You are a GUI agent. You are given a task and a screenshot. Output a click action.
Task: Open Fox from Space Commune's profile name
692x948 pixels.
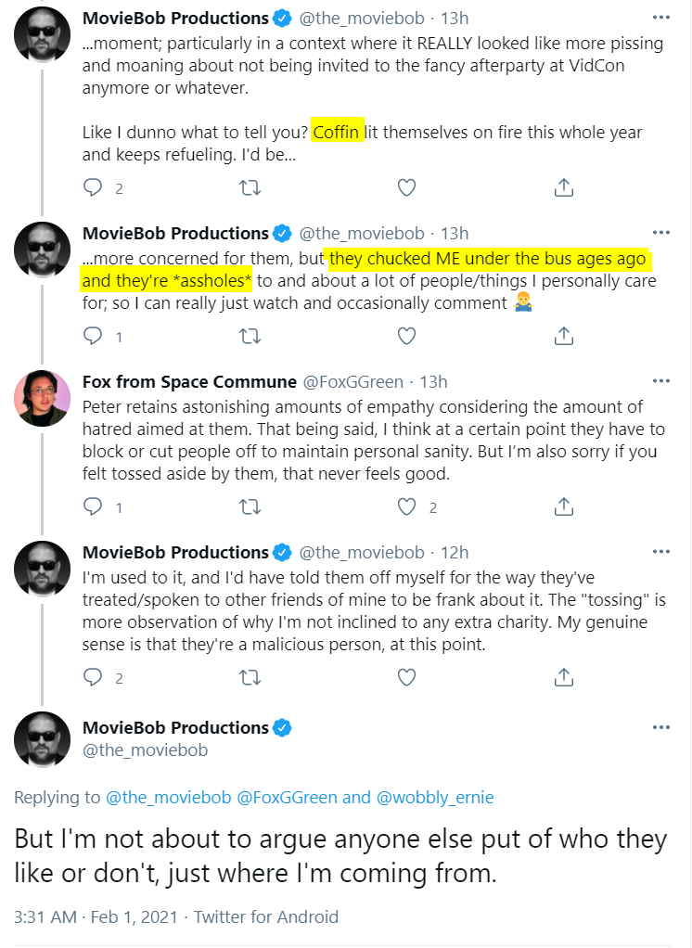189,381
